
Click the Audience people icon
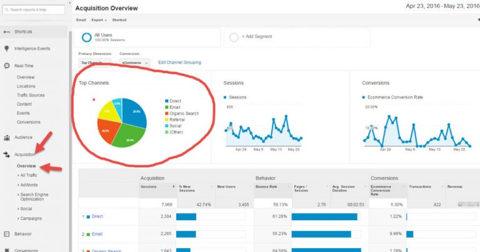click(7, 137)
